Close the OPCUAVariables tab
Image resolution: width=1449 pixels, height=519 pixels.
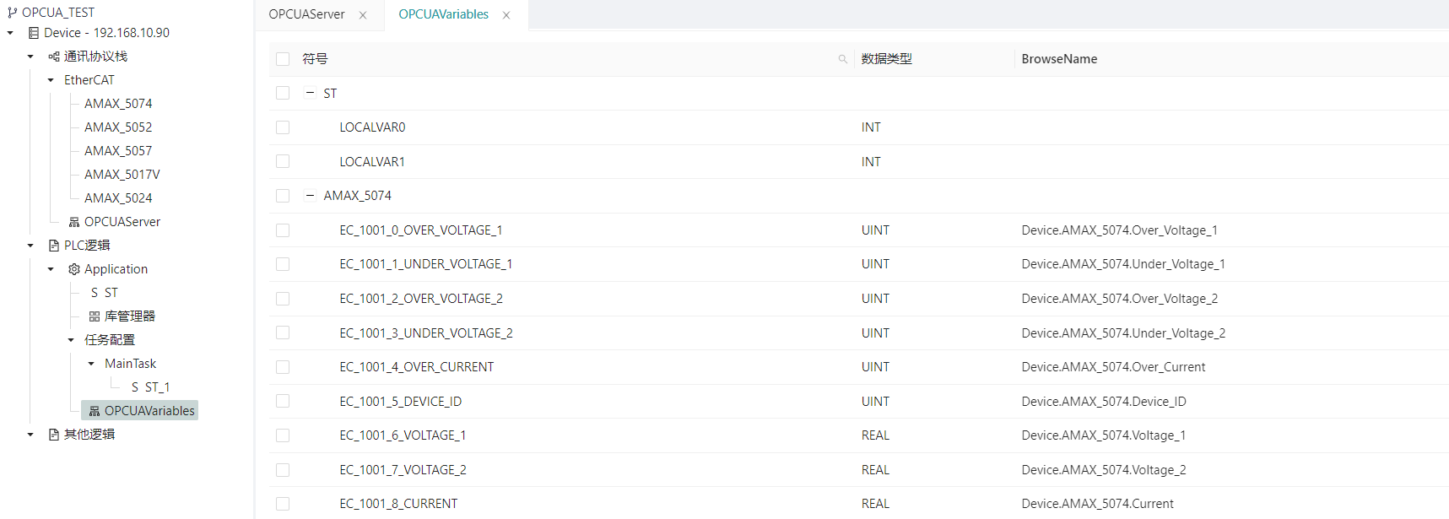506,15
